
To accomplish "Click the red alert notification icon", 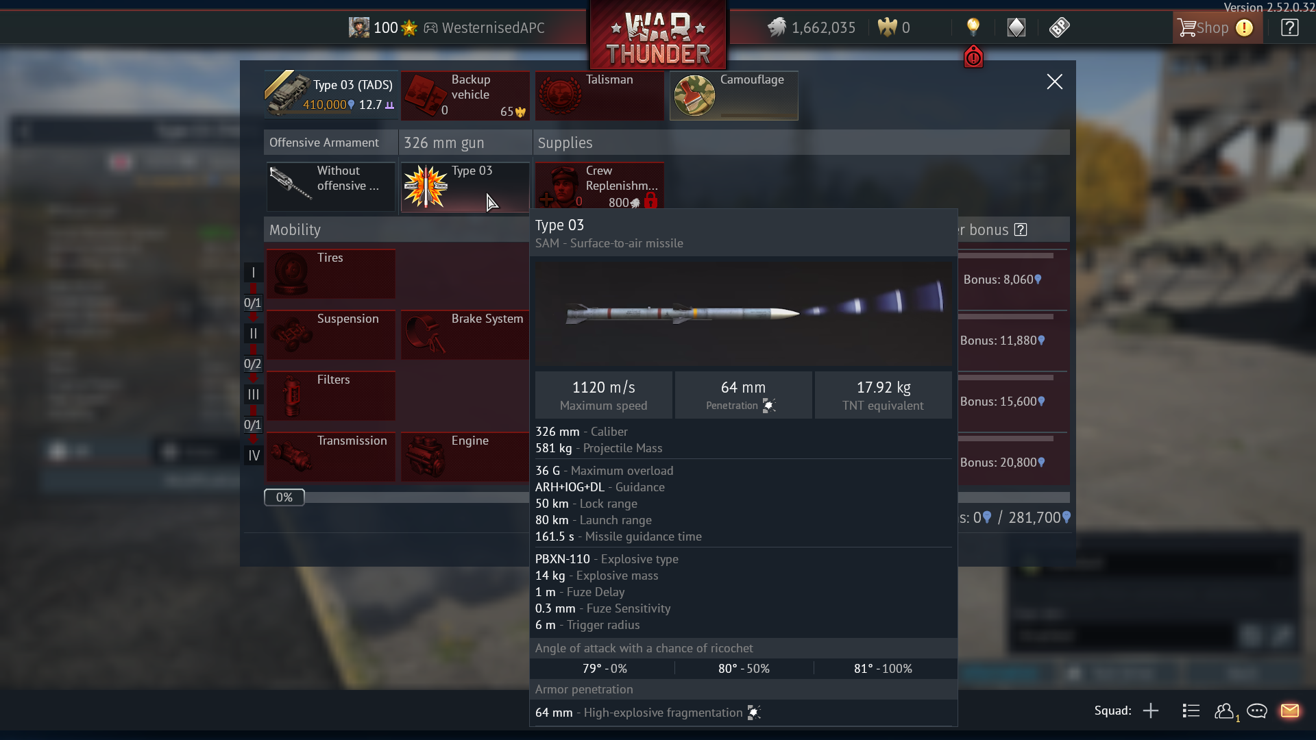I will pos(973,57).
